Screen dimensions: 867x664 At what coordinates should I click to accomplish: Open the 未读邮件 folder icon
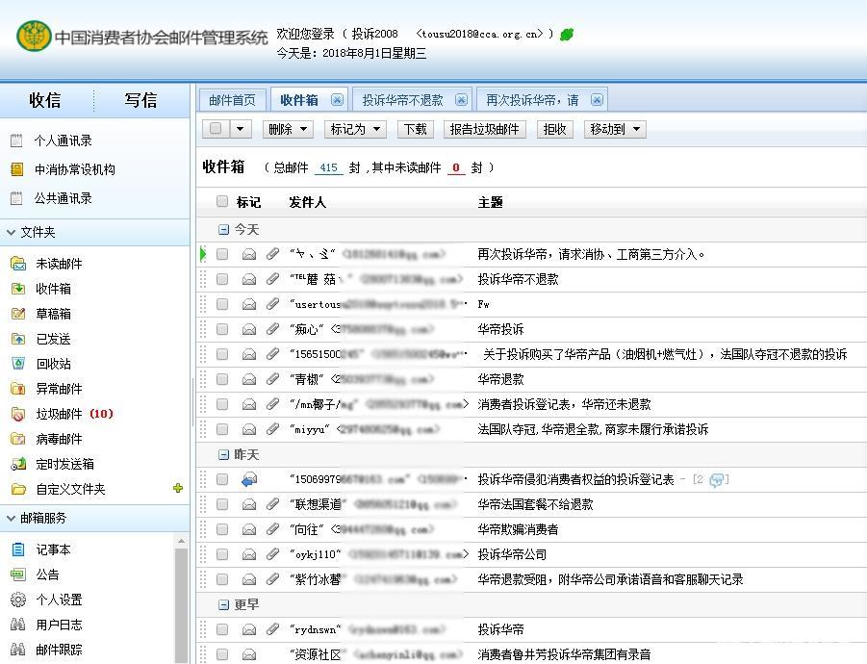[17, 264]
